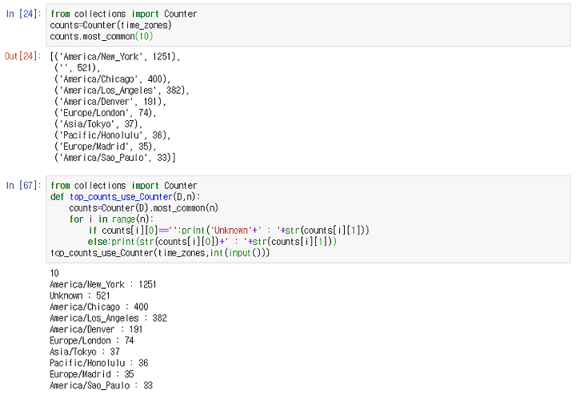Select the Out[24] output prompt

[x=23, y=56]
